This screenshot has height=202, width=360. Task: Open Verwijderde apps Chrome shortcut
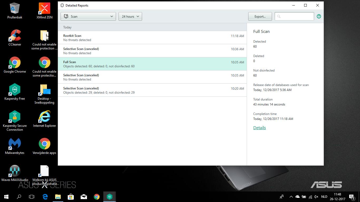point(44,146)
